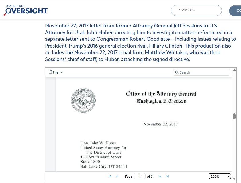Expand the File menu chevron
The image size is (241, 183).
[62, 72]
